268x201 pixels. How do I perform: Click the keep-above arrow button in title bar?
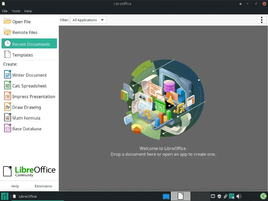pos(240,4)
